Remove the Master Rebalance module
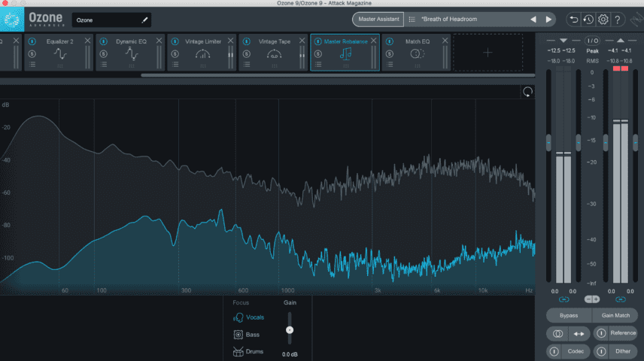 pyautogui.click(x=373, y=41)
